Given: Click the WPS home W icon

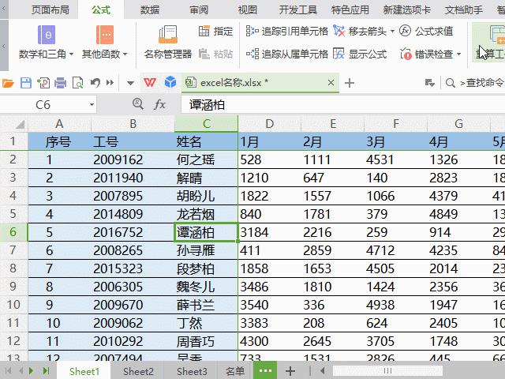Looking at the screenshot, I should pos(150,83).
